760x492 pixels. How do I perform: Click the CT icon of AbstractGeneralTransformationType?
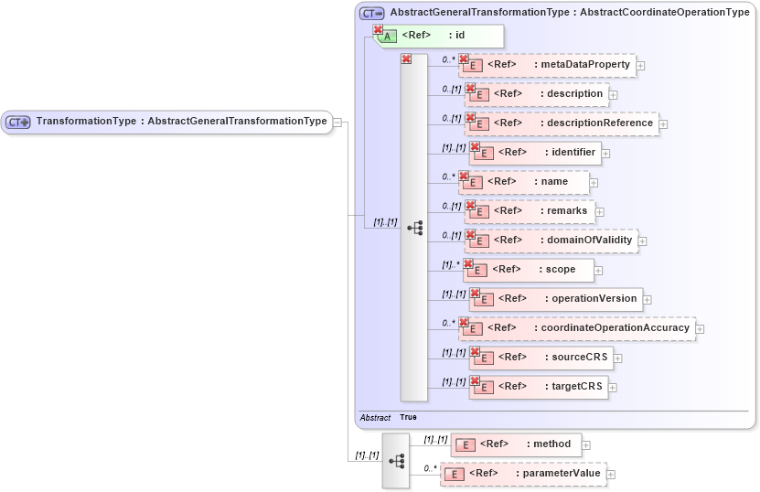(371, 14)
